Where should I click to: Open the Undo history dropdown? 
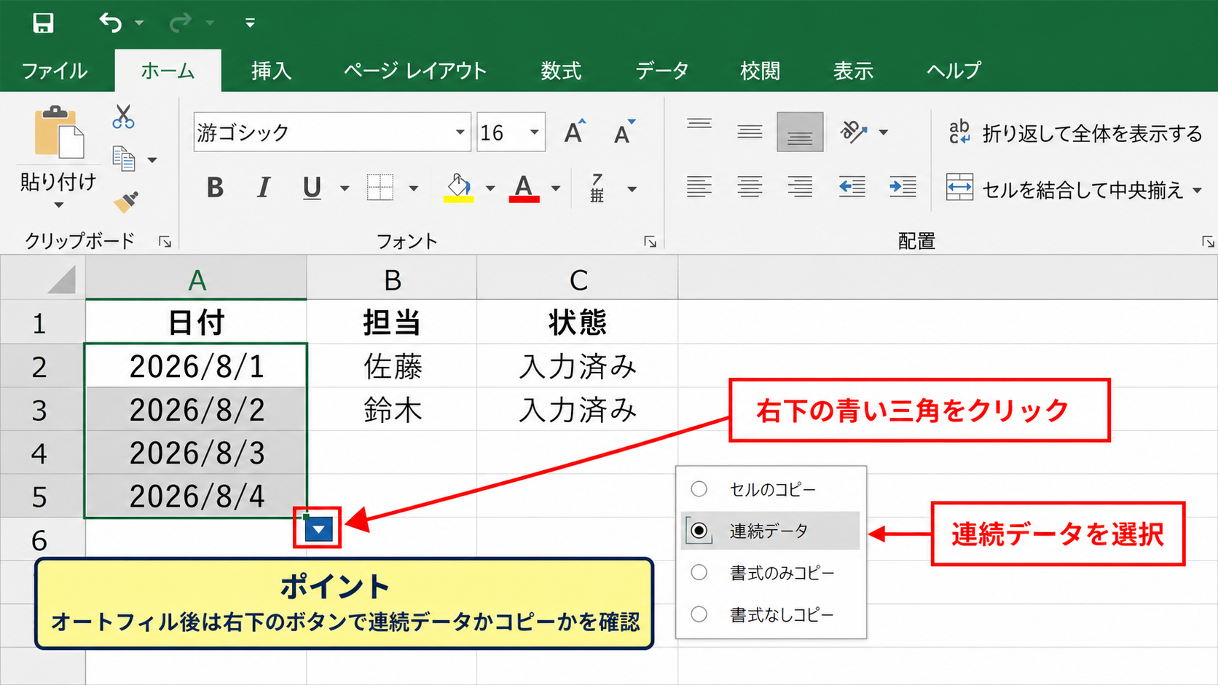139,23
